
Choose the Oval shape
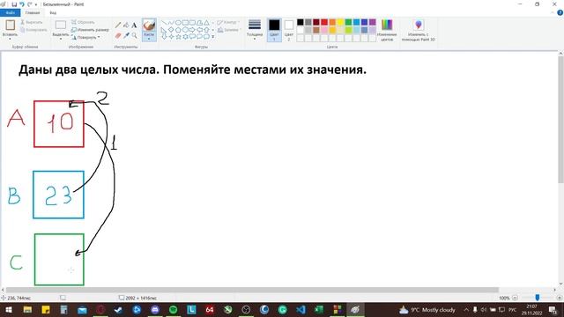(178, 23)
